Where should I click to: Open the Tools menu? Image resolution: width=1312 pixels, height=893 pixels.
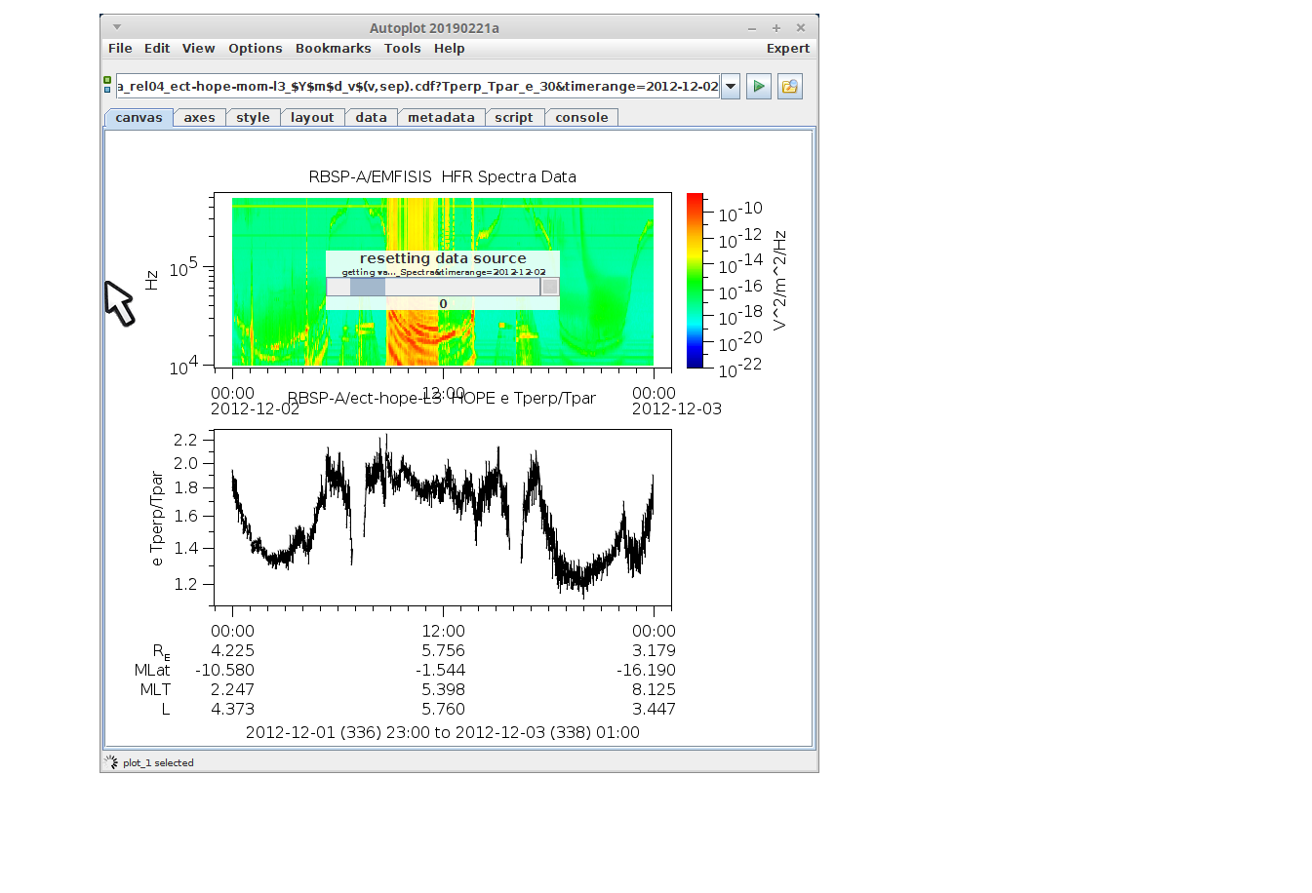(x=402, y=49)
